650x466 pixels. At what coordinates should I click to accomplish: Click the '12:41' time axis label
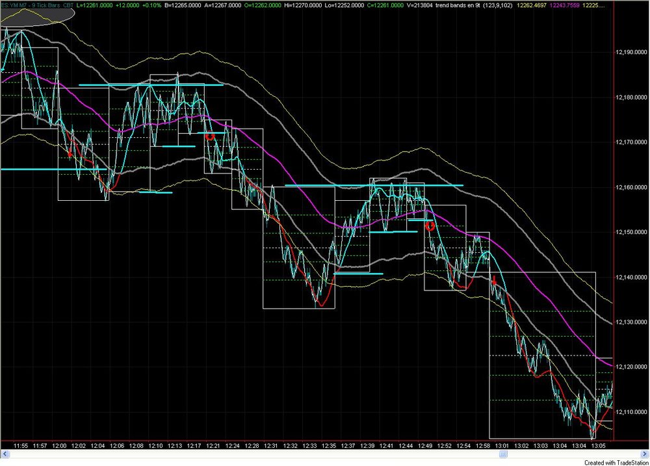pos(386,446)
